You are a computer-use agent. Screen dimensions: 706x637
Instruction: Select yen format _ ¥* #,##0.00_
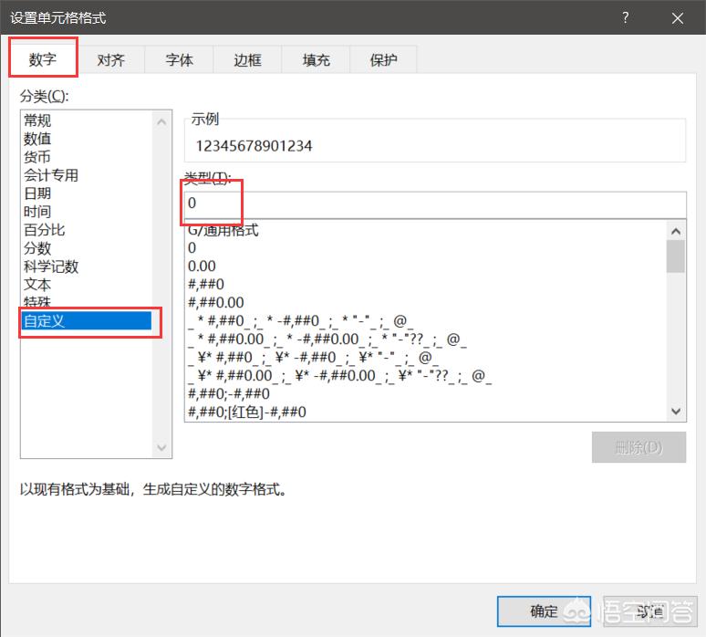(339, 375)
